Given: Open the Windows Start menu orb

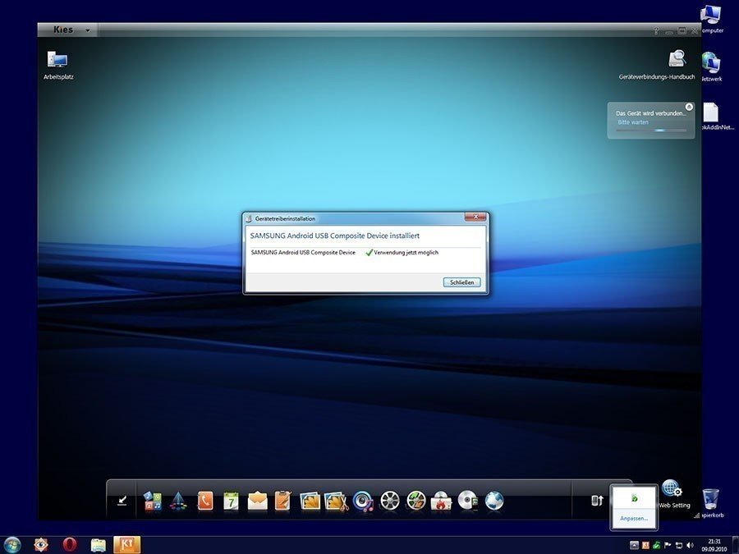Looking at the screenshot, I should pyautogui.click(x=11, y=545).
